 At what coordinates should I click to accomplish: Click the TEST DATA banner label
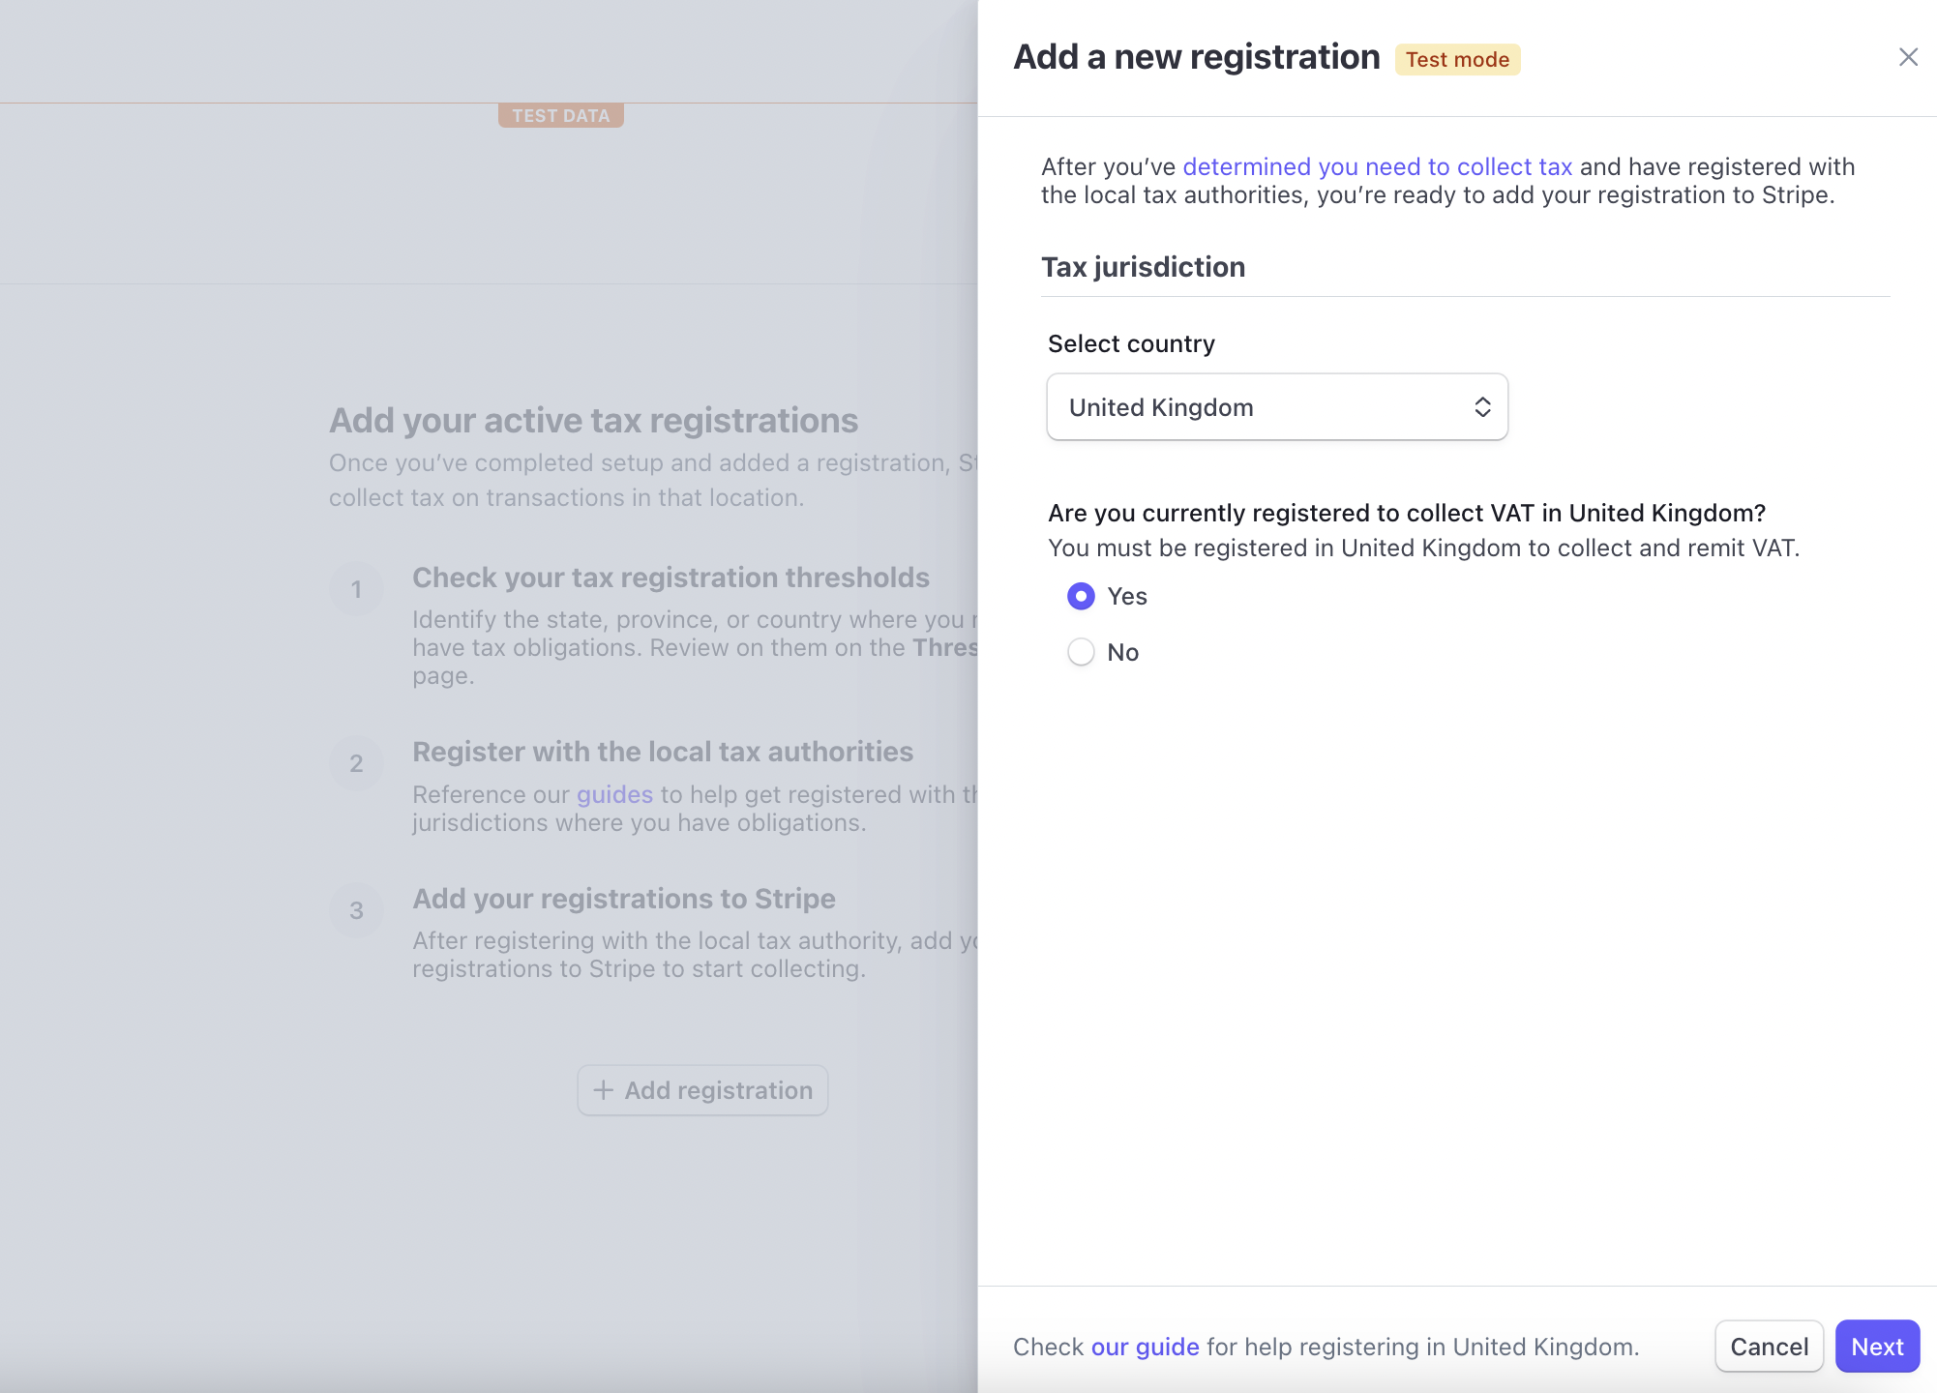tap(561, 115)
